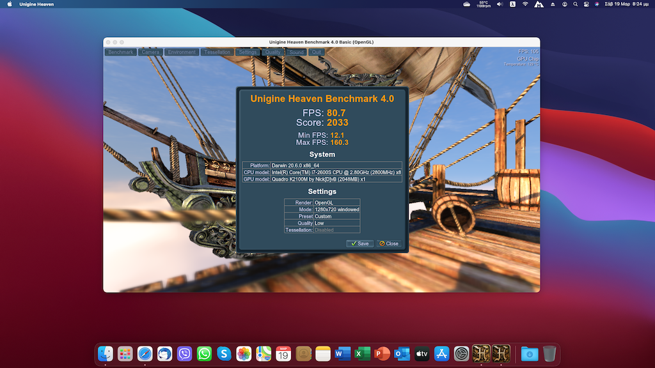The image size is (655, 368).
Task: Open Thunderbird mail from the dock
Action: tap(164, 354)
